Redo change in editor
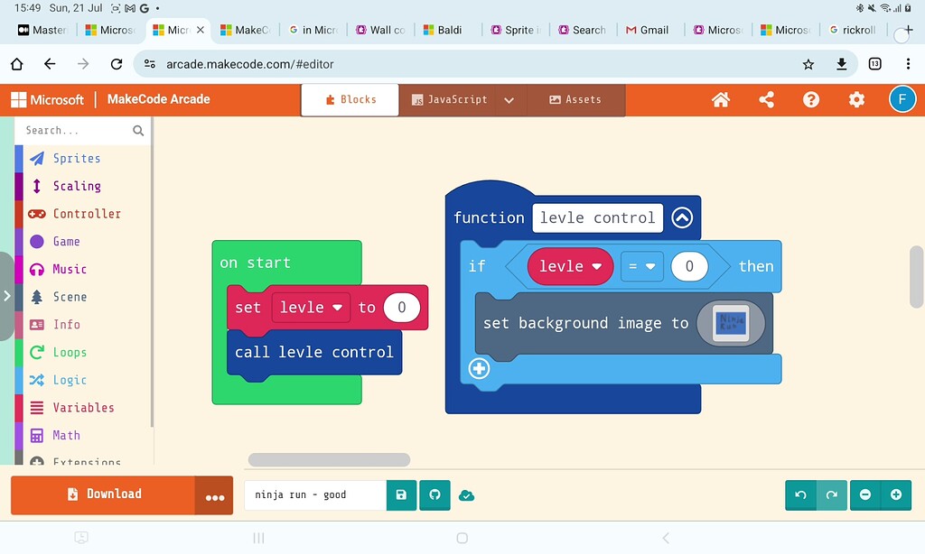This screenshot has height=554, width=925. tap(832, 495)
